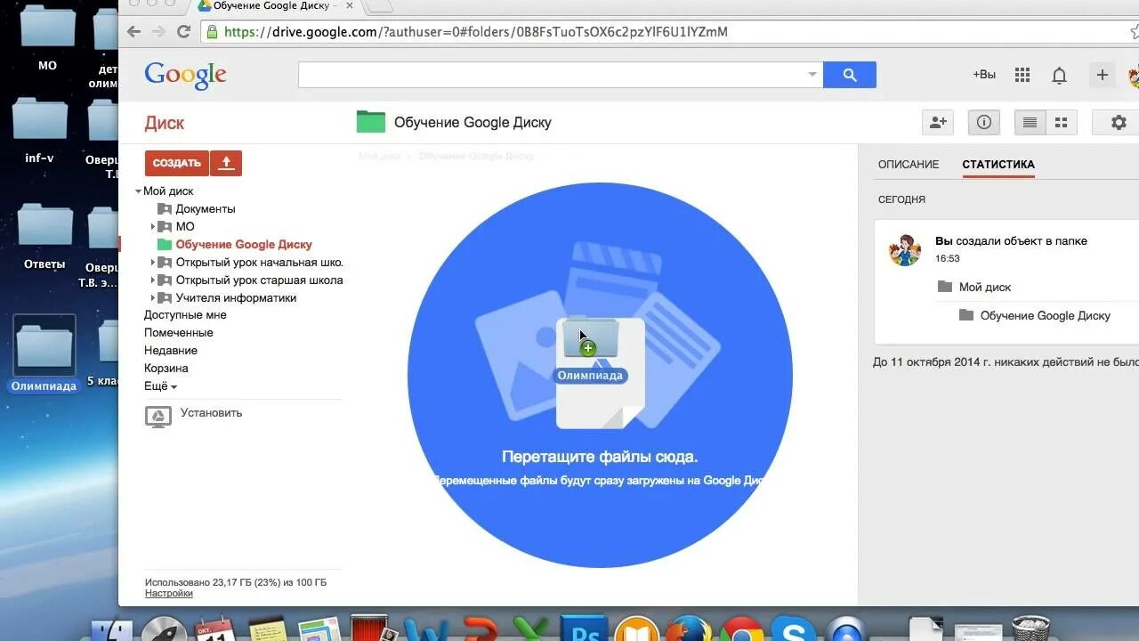The width and height of the screenshot is (1139, 641).
Task: Click the Install Drive computer icon
Action: [x=158, y=417]
